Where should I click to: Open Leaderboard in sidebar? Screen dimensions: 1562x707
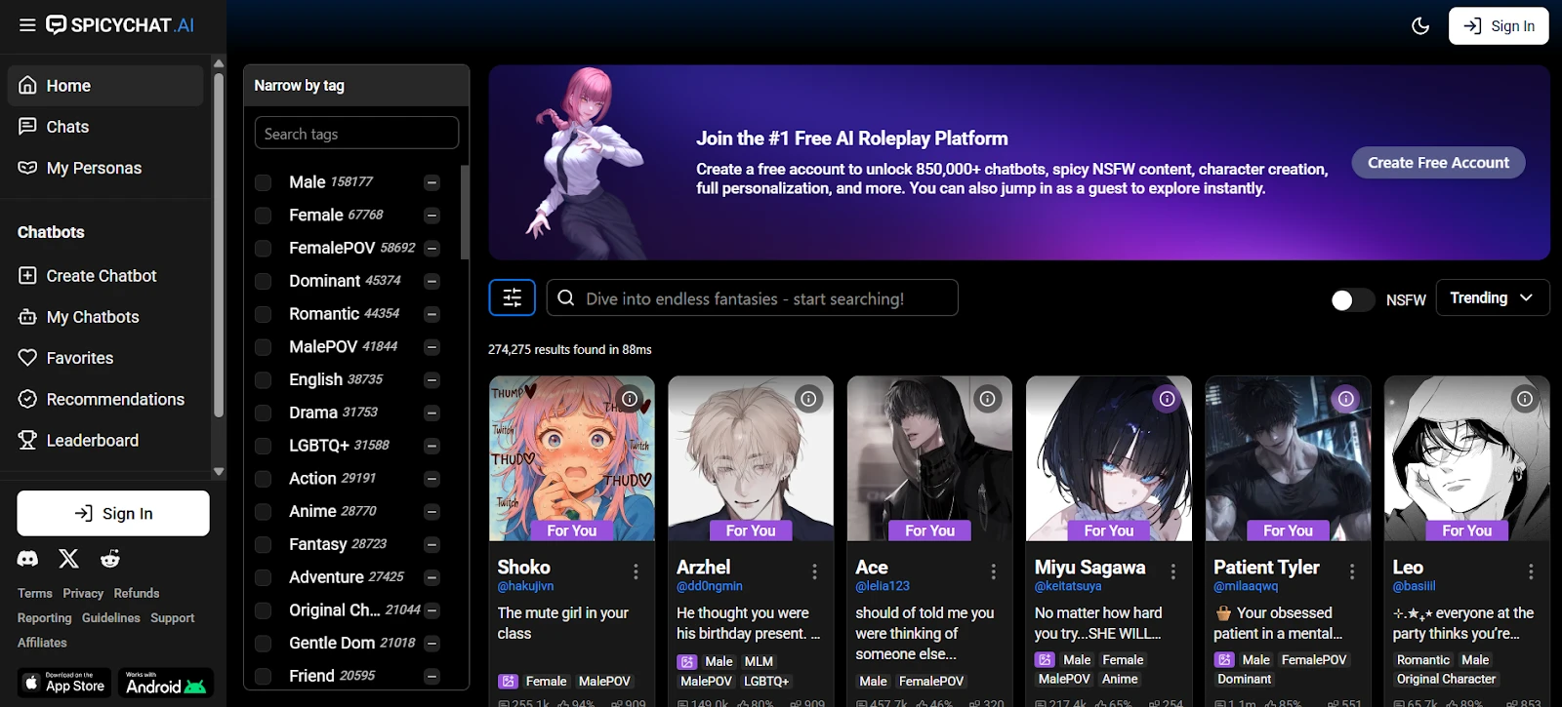point(105,440)
